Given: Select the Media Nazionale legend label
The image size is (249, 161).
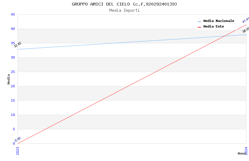Looking at the screenshot, I should pyautogui.click(x=219, y=21).
